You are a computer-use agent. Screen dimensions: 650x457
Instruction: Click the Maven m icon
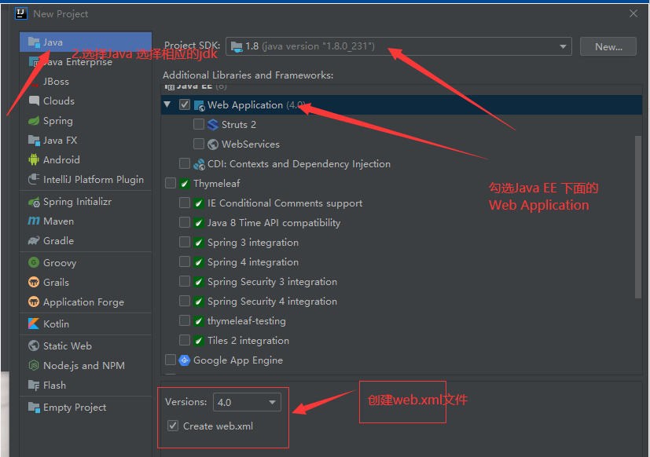(34, 221)
